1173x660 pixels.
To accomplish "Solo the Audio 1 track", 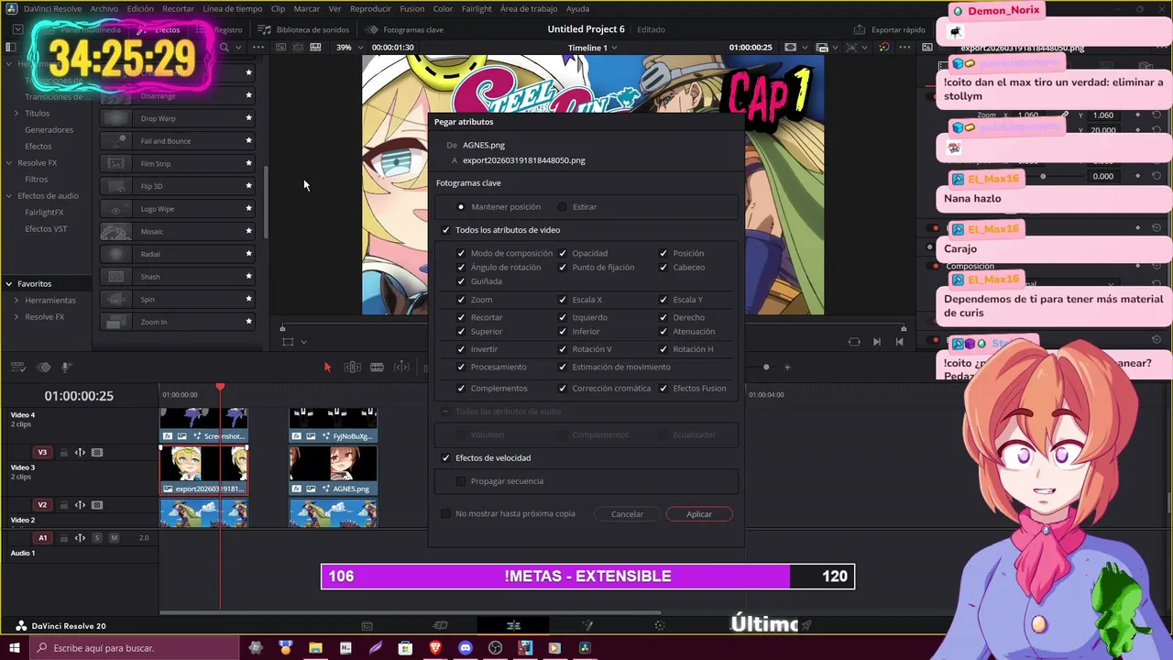I will tap(97, 538).
